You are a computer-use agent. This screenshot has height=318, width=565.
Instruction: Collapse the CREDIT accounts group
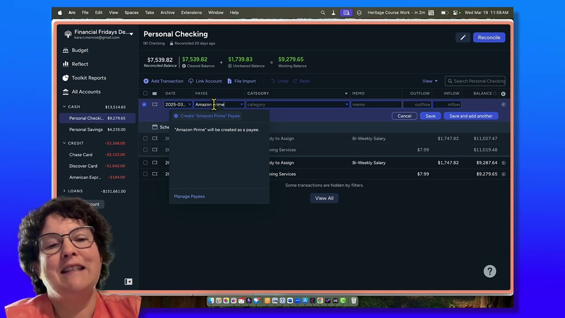(64, 144)
